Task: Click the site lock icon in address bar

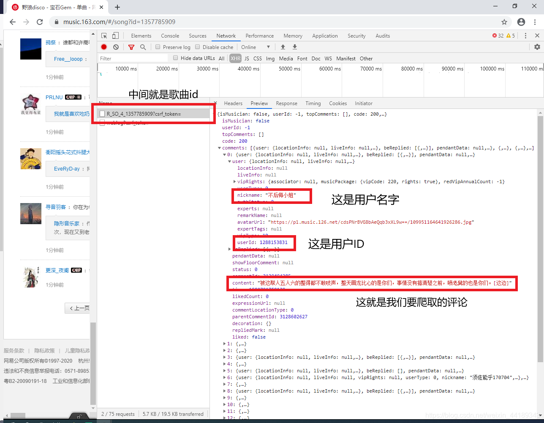Action: tap(56, 22)
